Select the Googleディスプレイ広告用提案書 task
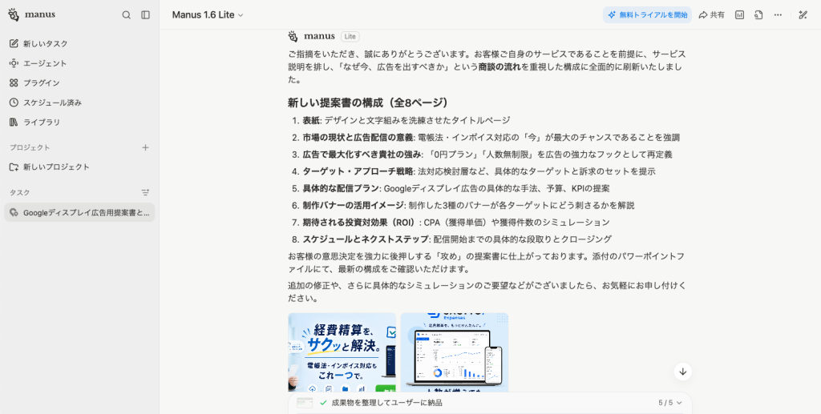This screenshot has width=821, height=414. pyautogui.click(x=79, y=212)
